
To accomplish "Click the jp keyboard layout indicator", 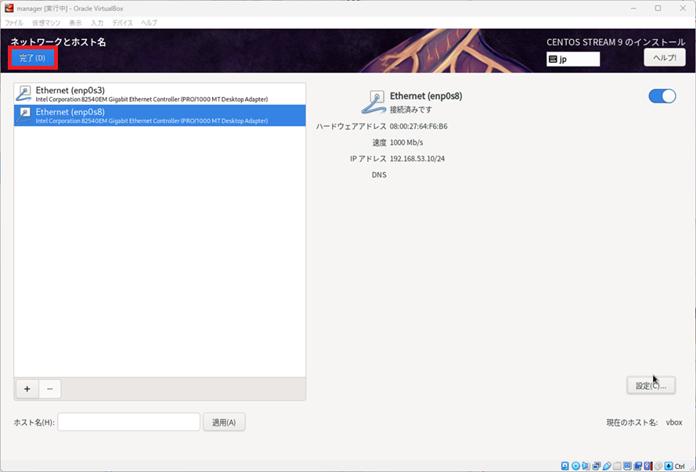I will (573, 59).
